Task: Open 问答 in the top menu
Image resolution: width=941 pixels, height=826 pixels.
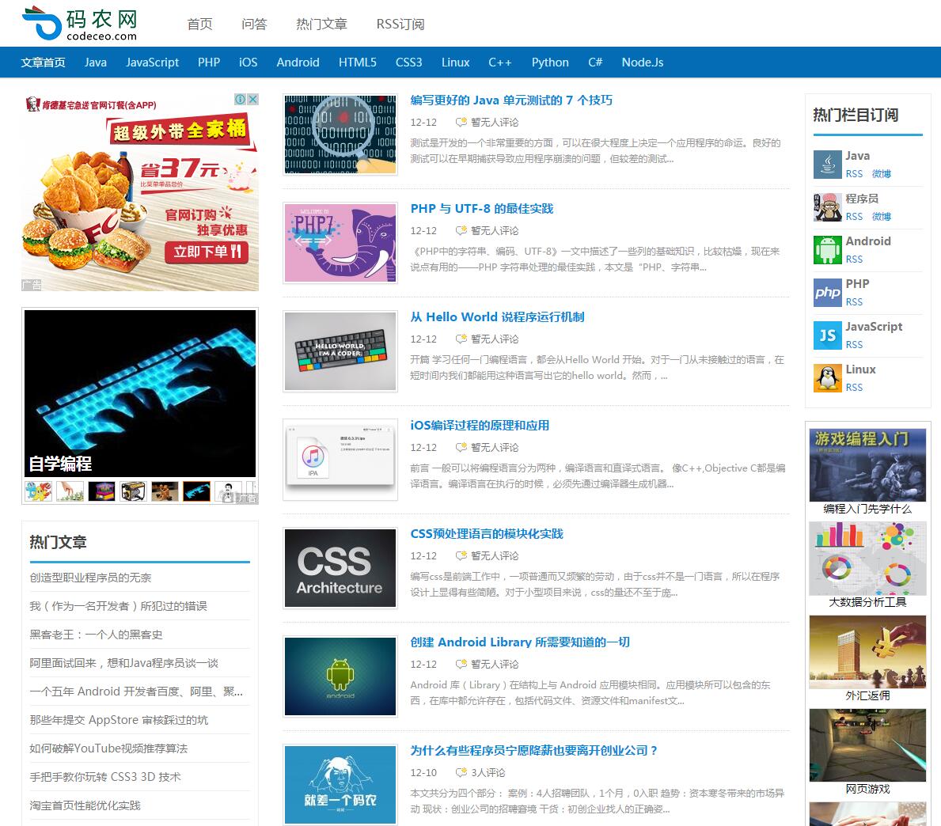Action: click(255, 24)
